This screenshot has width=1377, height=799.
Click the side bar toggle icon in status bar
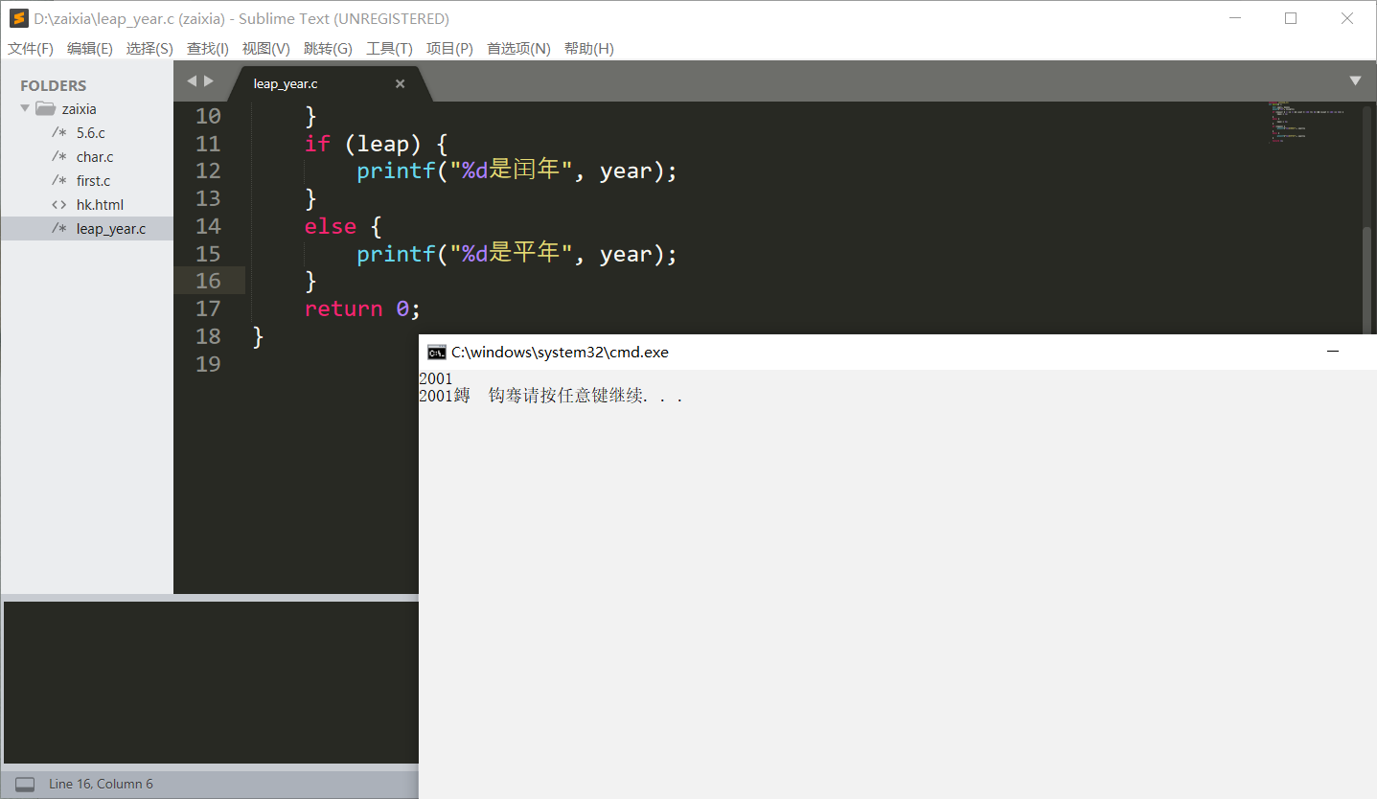point(25,784)
